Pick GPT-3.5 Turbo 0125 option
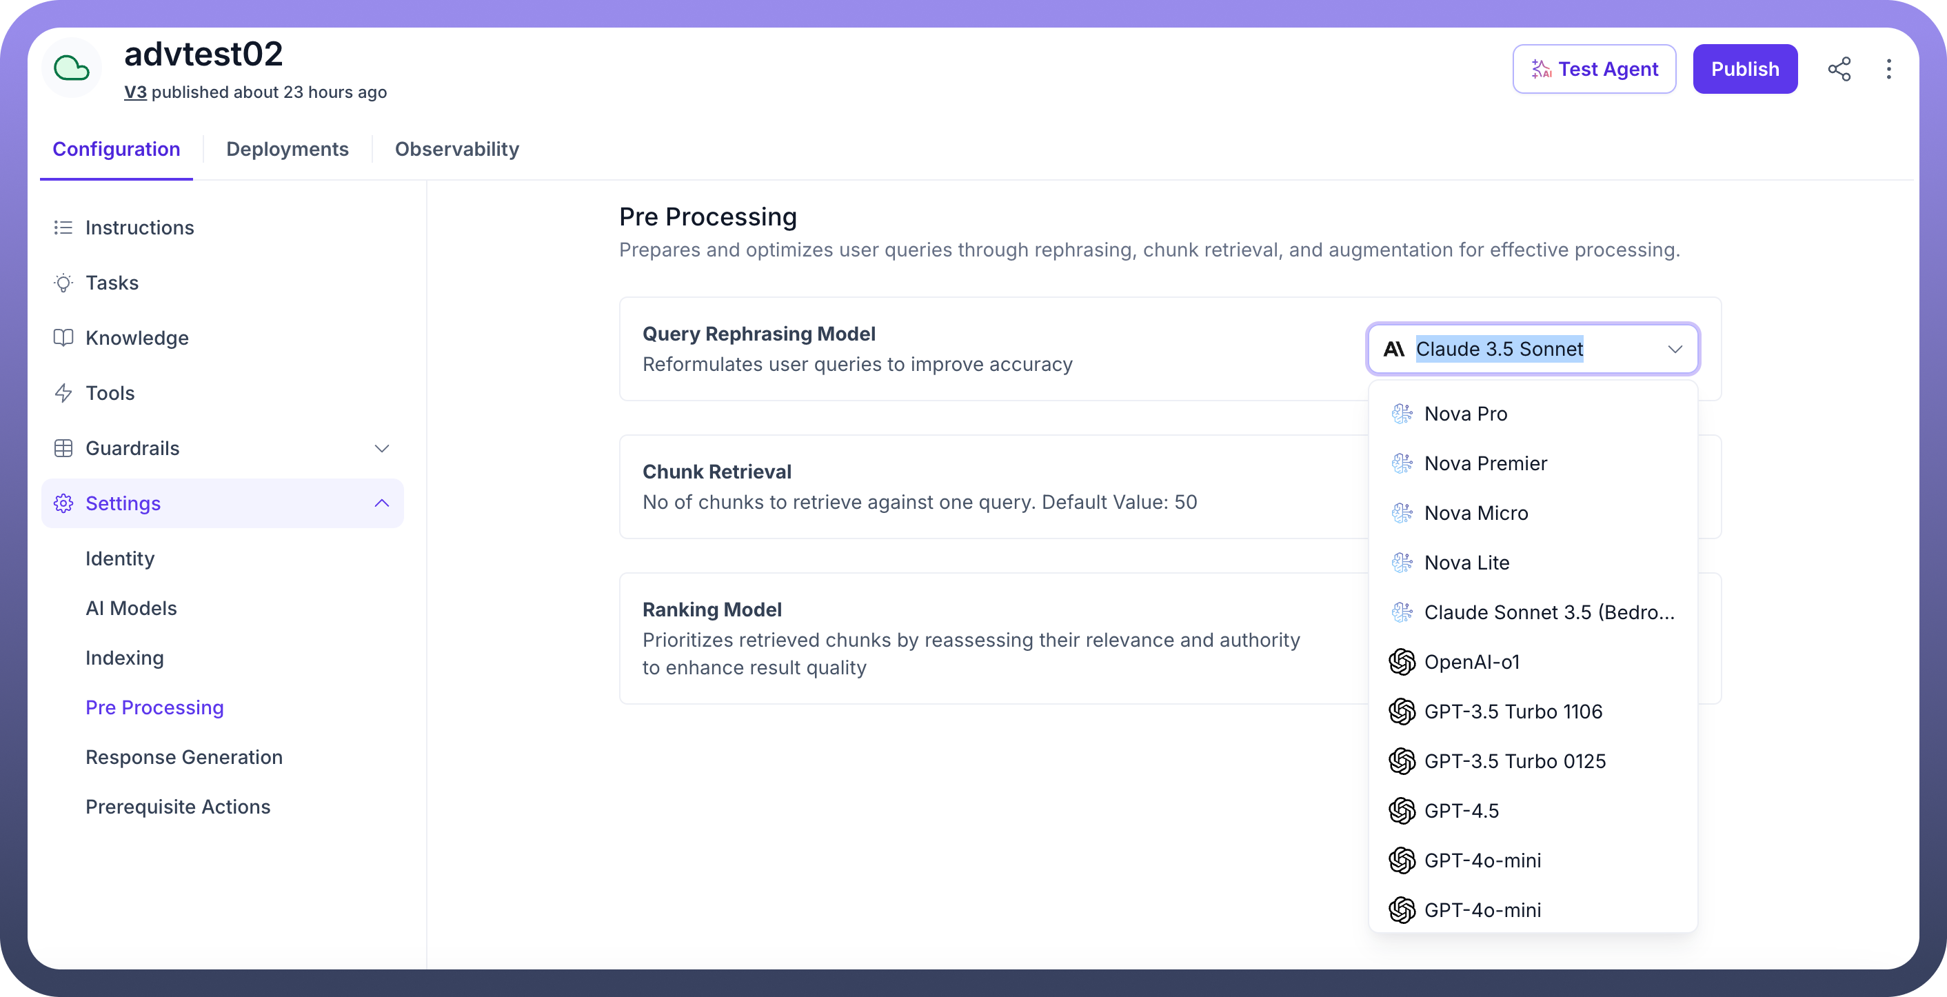Image resolution: width=1947 pixels, height=997 pixels. coord(1533,761)
